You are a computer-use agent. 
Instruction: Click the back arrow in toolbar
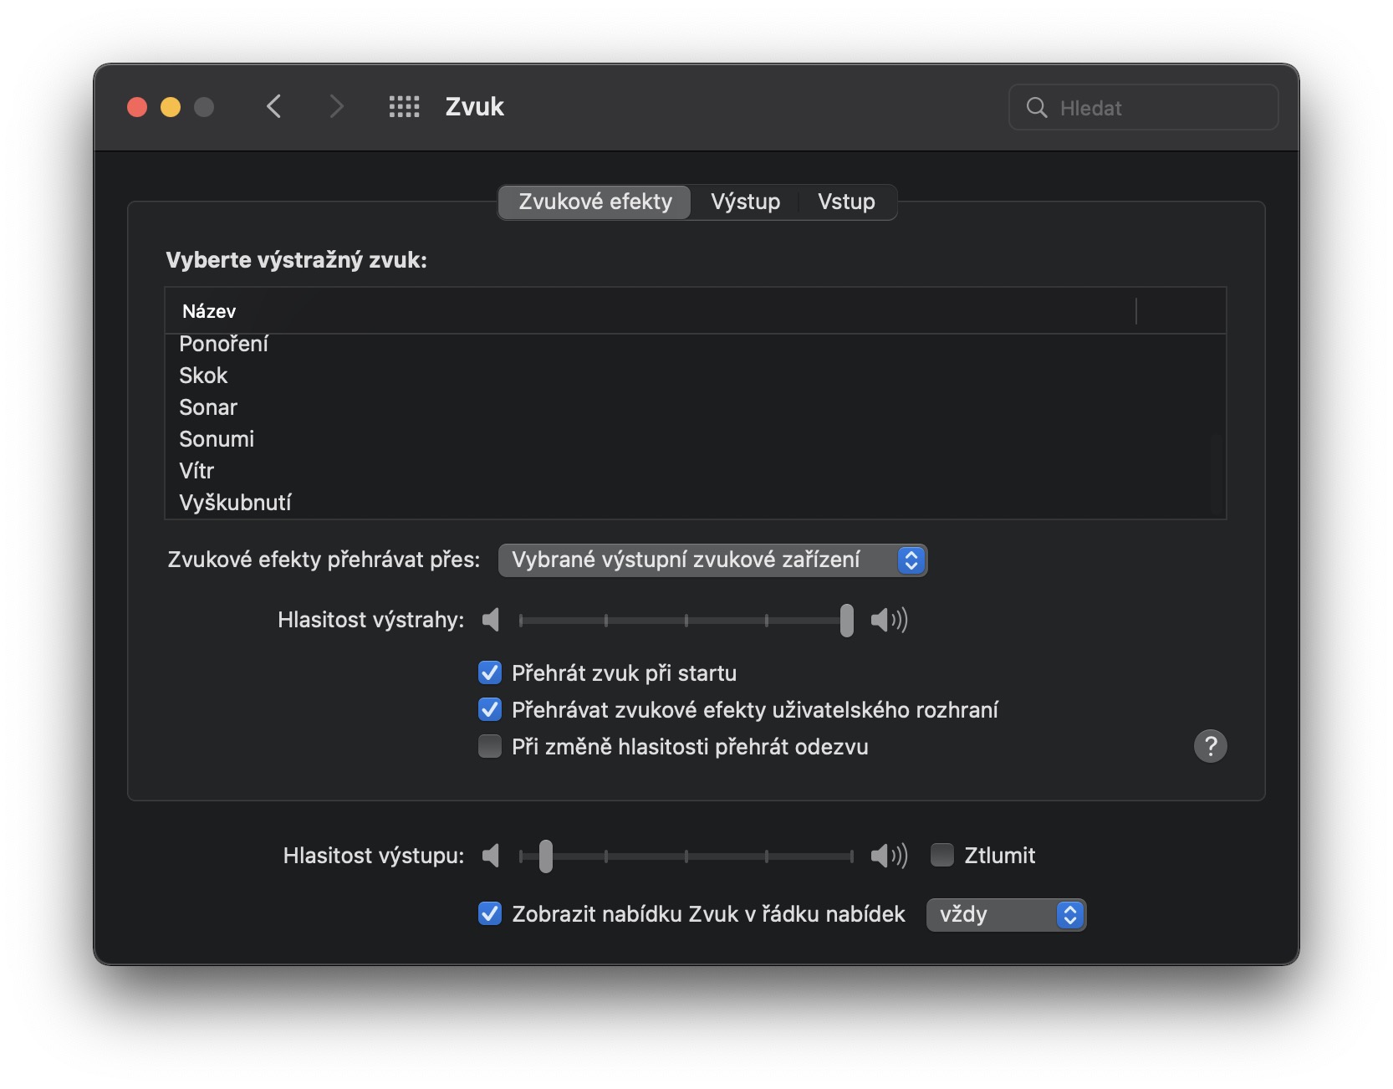coord(274,107)
